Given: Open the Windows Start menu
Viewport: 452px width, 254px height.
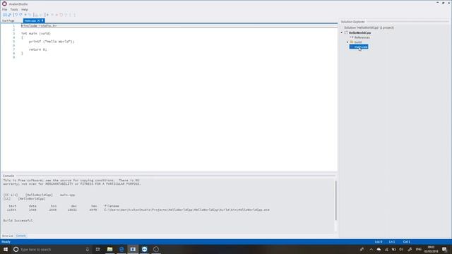Looking at the screenshot, I should pos(6,249).
